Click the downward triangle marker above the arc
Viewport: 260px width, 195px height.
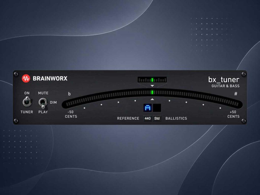click(152, 86)
